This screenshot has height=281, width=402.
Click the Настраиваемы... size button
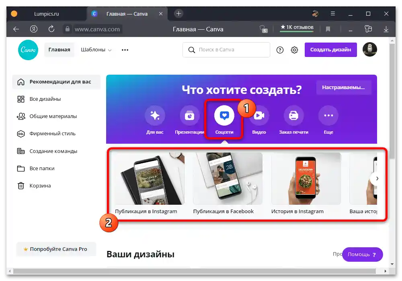(344, 88)
